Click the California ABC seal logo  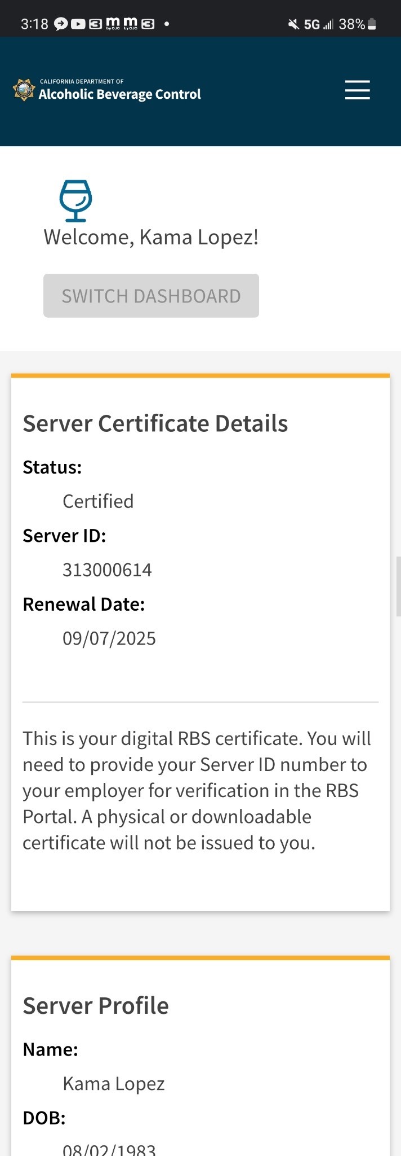(24, 90)
